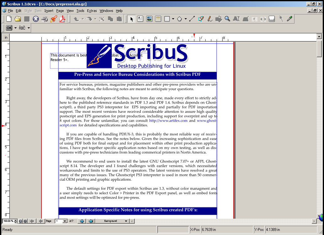
Task: Click the http://www.artifex.com link text
Action: (168, 121)
